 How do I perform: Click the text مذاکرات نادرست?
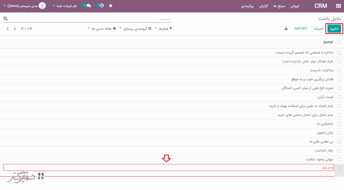click(321, 70)
